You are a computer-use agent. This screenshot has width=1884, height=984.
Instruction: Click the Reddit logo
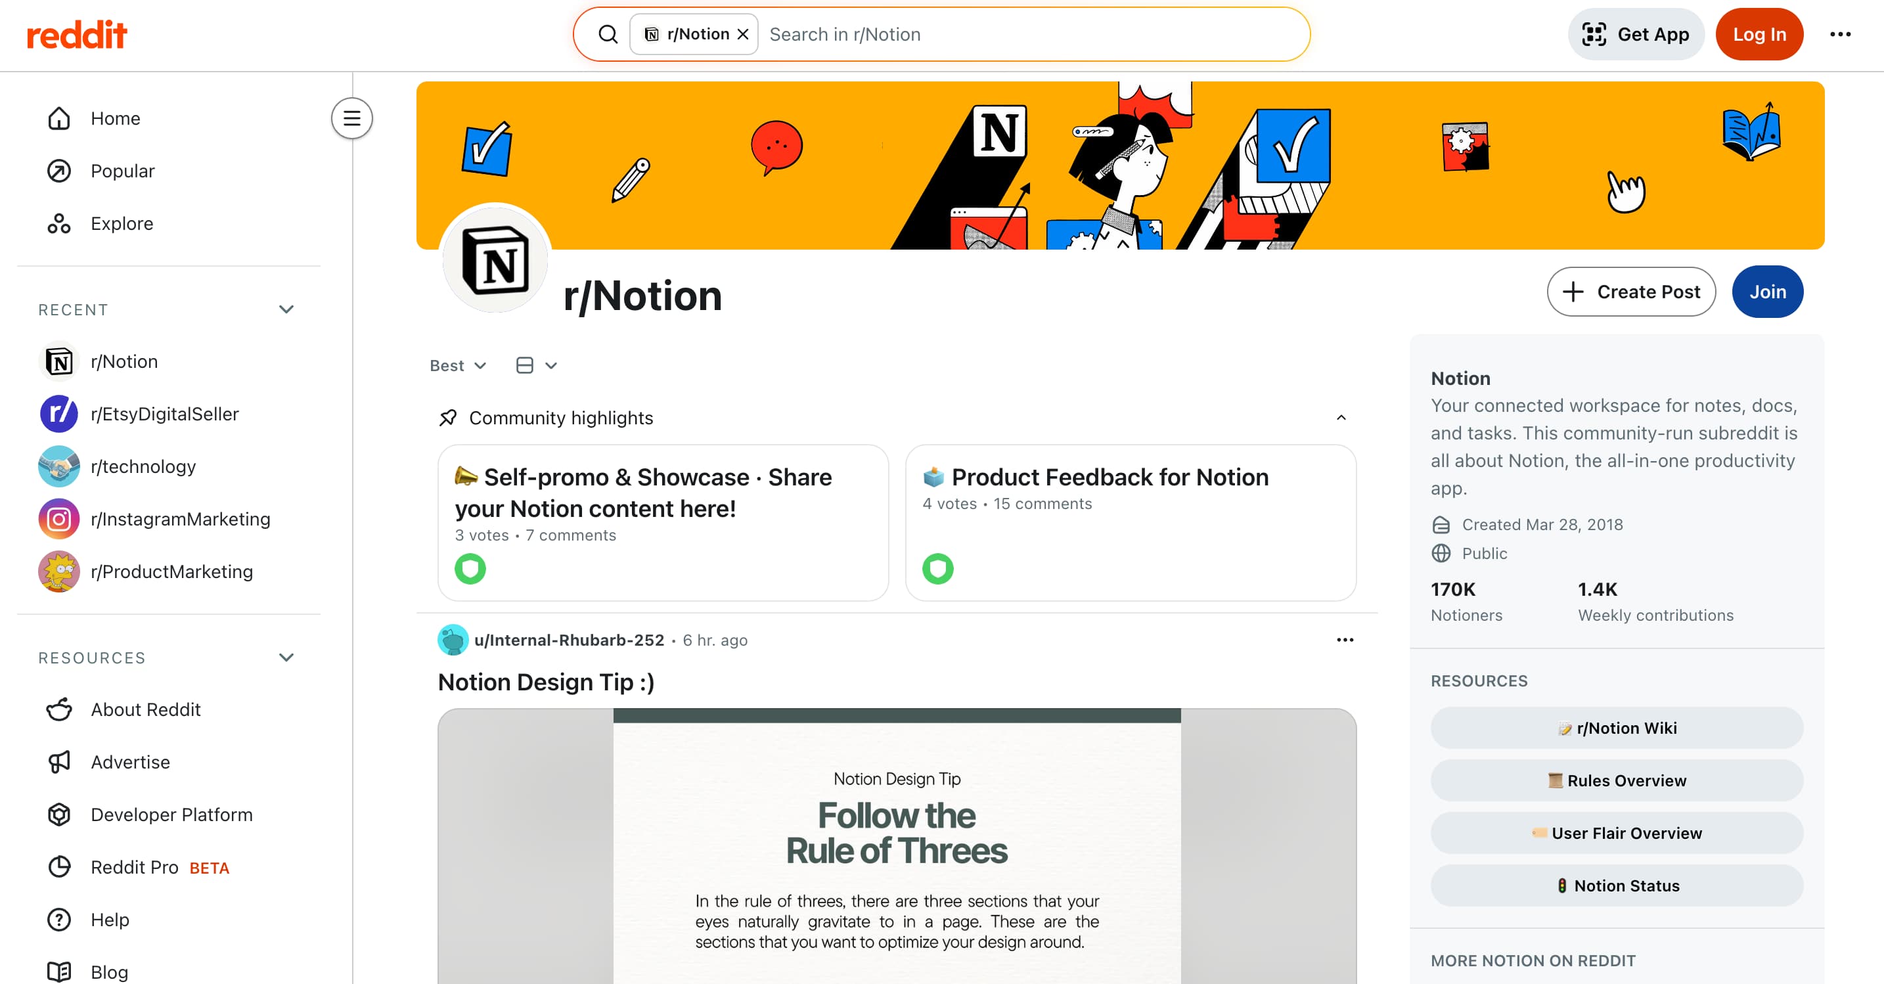(77, 34)
